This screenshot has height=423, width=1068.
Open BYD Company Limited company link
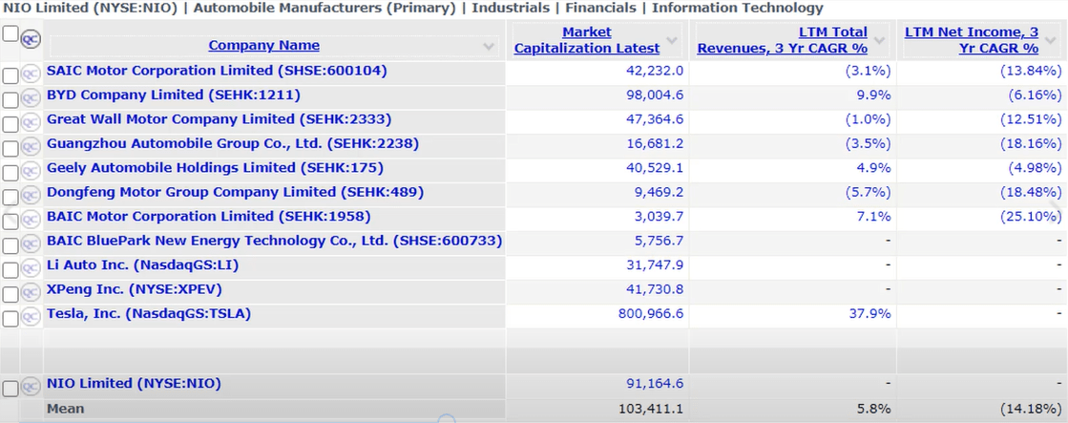(x=173, y=95)
